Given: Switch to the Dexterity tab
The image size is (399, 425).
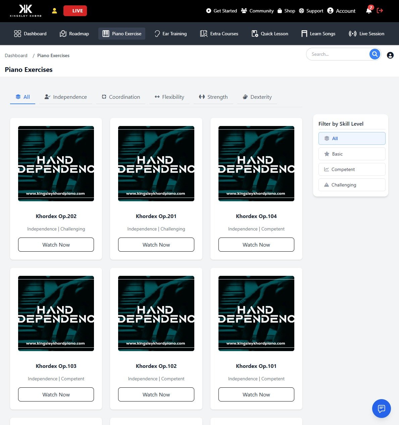Looking at the screenshot, I should pos(257,97).
